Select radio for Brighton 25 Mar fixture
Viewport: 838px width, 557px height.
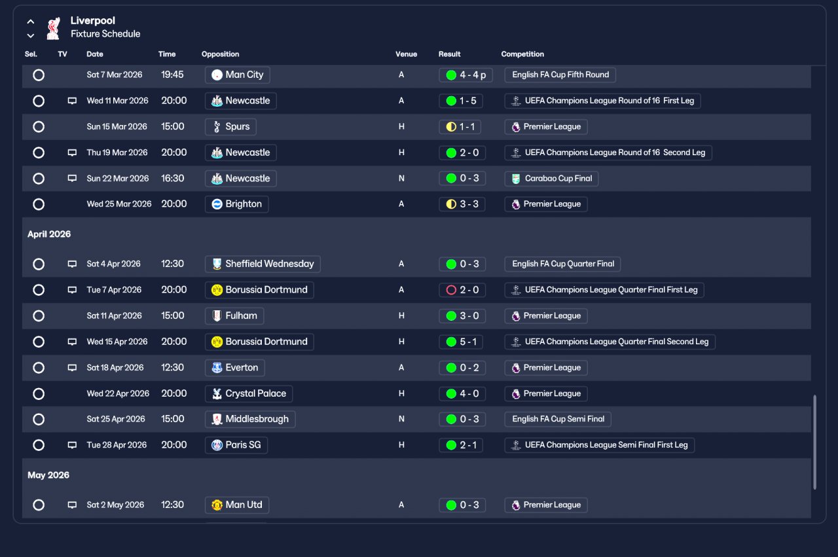click(39, 204)
